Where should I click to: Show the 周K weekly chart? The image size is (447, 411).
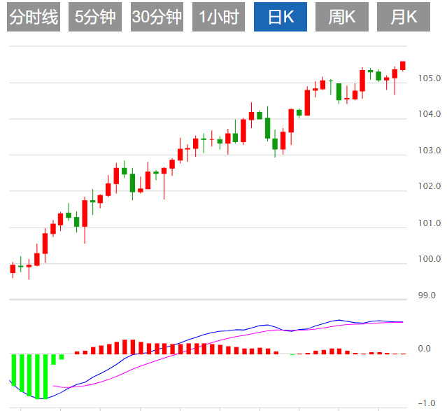[342, 17]
